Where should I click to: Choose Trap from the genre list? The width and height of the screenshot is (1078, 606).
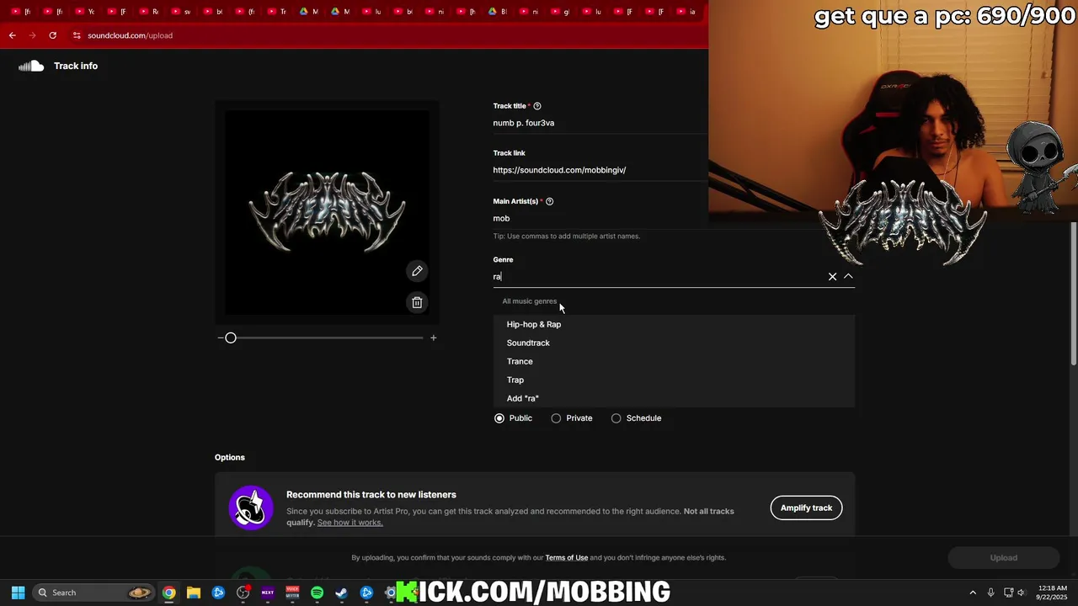674,380
